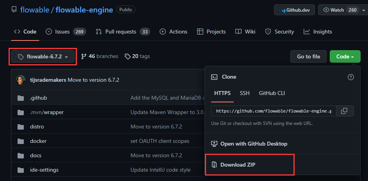Open the tijsrademakers author link
This screenshot has height=181, width=368.
click(48, 80)
